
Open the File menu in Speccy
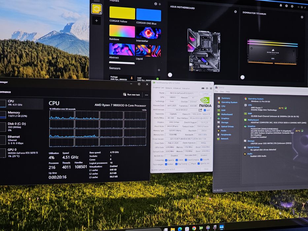coord(216,91)
